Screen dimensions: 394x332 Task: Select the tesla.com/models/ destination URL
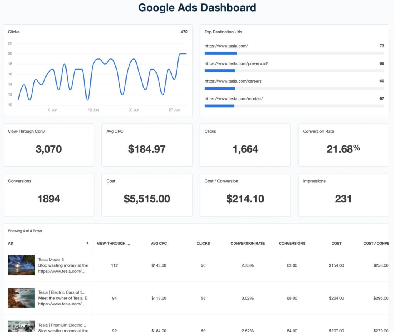click(234, 99)
